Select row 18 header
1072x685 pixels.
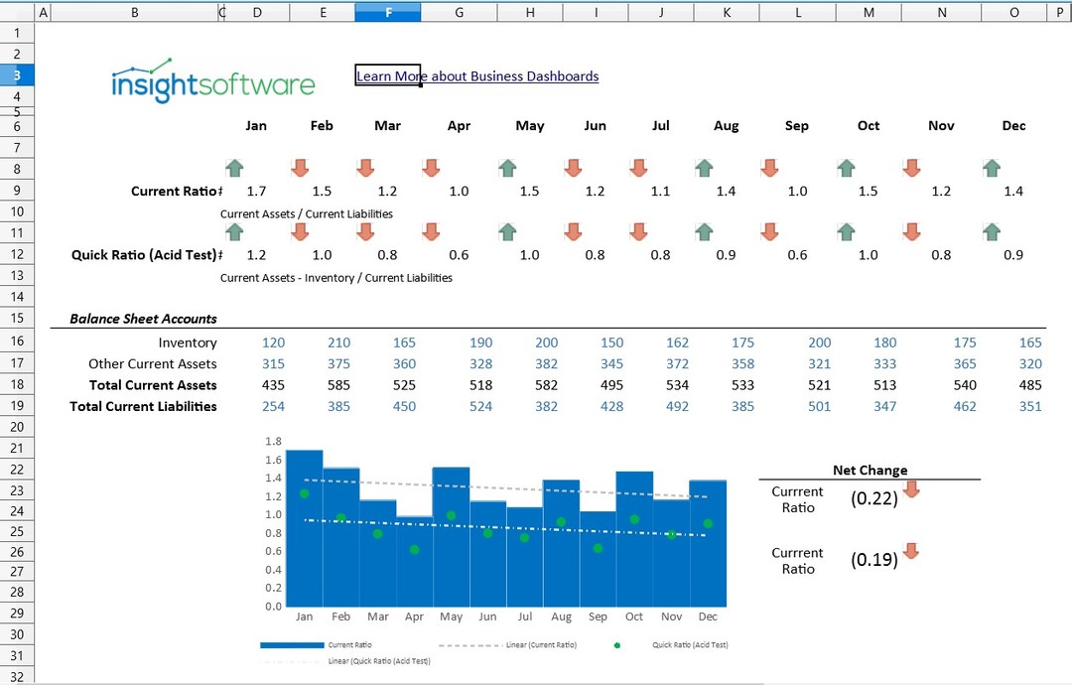tap(17, 384)
